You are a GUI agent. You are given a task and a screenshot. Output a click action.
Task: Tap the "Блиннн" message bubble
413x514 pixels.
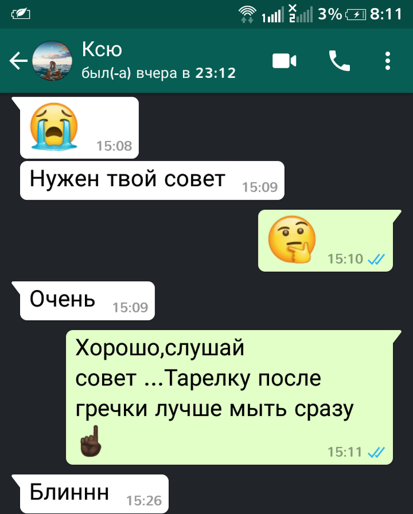point(94,494)
